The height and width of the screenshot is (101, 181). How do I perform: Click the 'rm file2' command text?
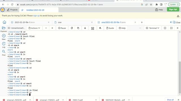click(33, 90)
